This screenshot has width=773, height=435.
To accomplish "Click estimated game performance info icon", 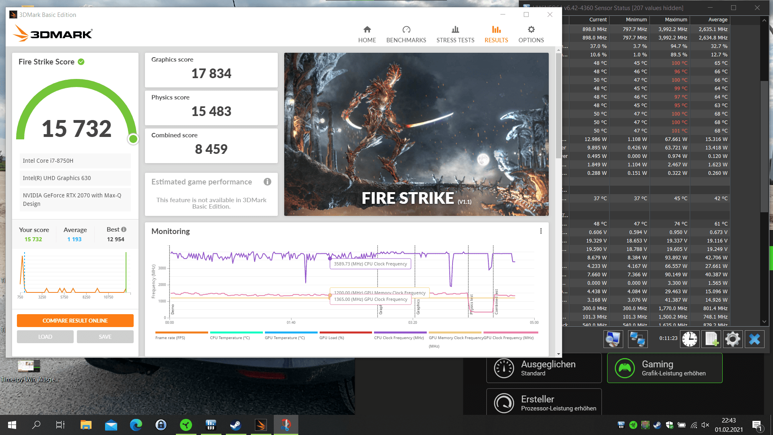I will [267, 182].
